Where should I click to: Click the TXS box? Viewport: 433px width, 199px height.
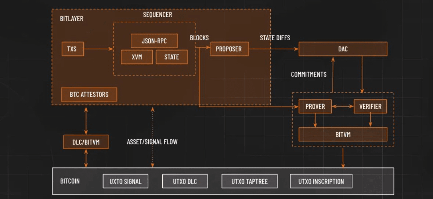coord(72,49)
